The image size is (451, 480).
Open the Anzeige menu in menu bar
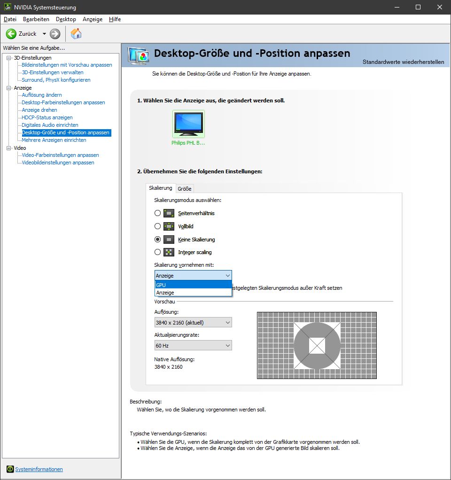pyautogui.click(x=93, y=19)
